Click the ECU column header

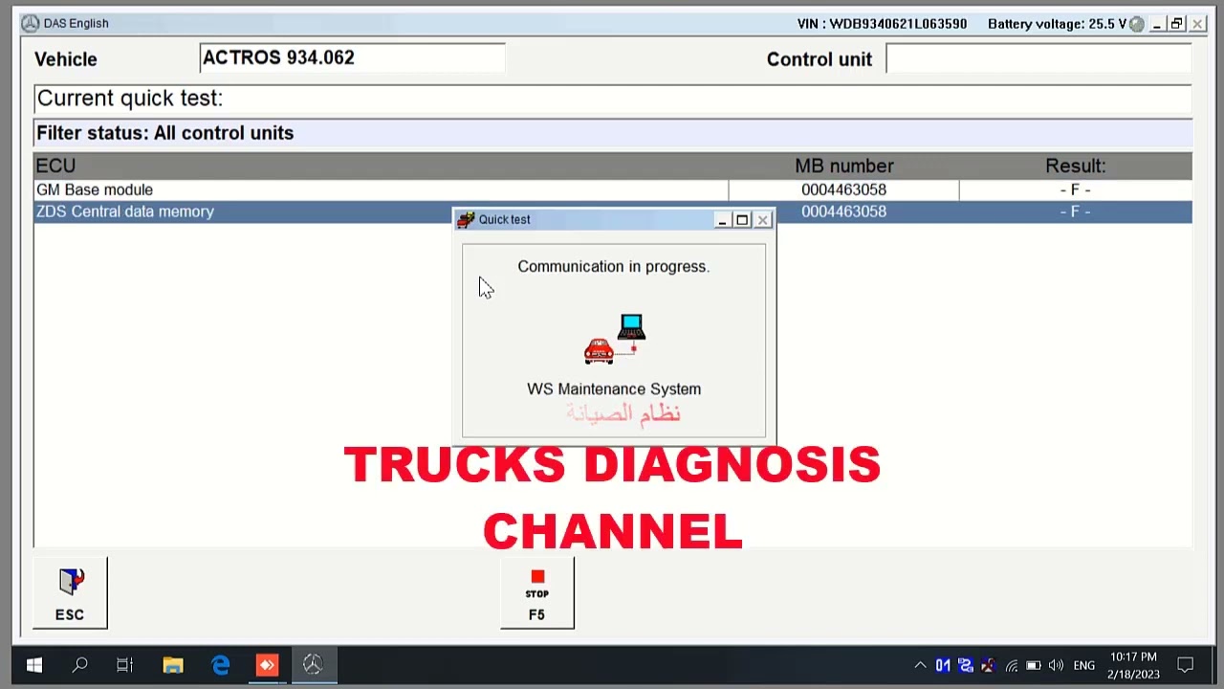55,166
